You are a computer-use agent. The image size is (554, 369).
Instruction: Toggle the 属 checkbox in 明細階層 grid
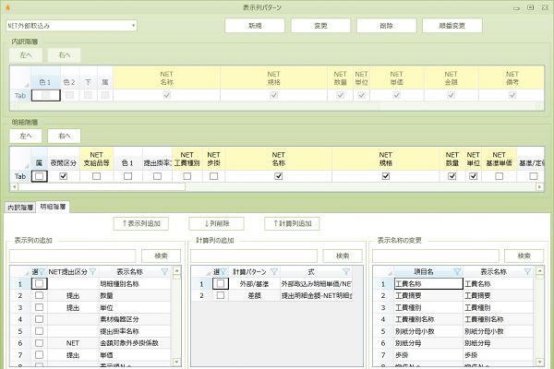point(39,176)
